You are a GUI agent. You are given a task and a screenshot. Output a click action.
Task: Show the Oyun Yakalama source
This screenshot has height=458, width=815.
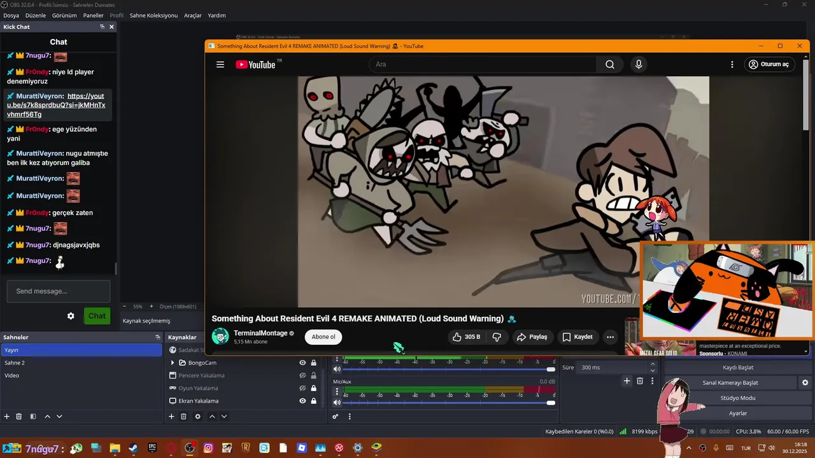(302, 388)
